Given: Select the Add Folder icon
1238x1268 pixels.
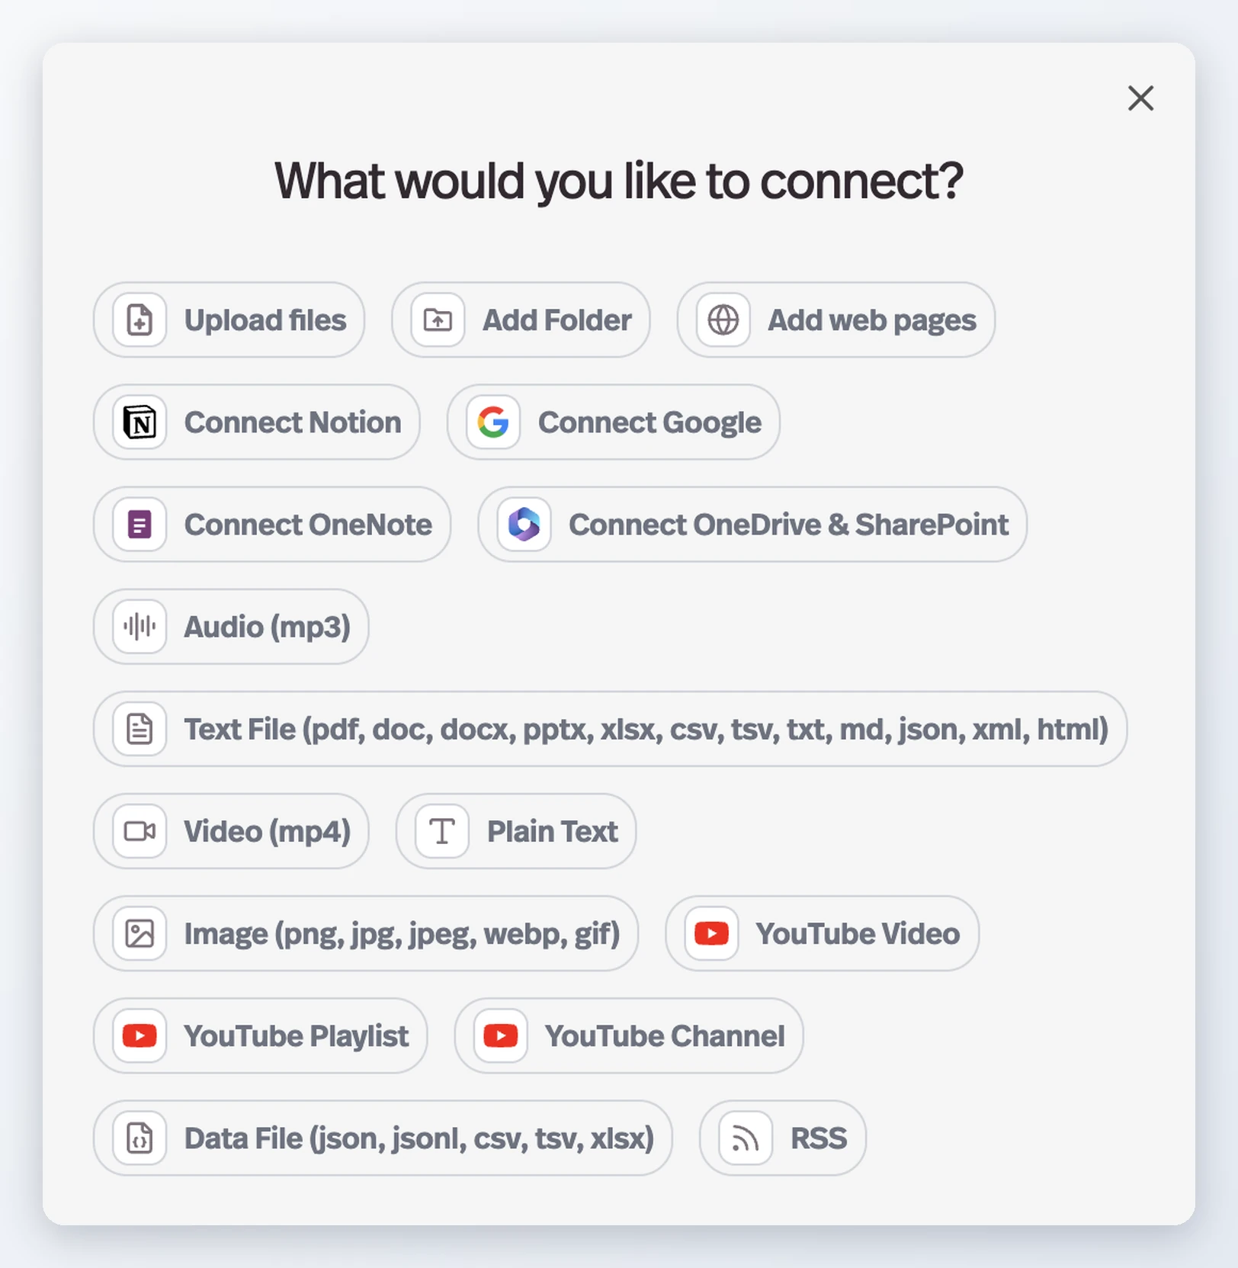Looking at the screenshot, I should click(438, 320).
